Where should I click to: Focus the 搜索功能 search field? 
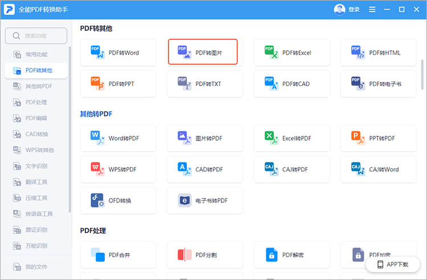click(x=36, y=36)
